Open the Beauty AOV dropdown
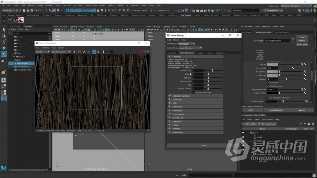Viewport: 317px width, 178px height. (x=42, y=52)
